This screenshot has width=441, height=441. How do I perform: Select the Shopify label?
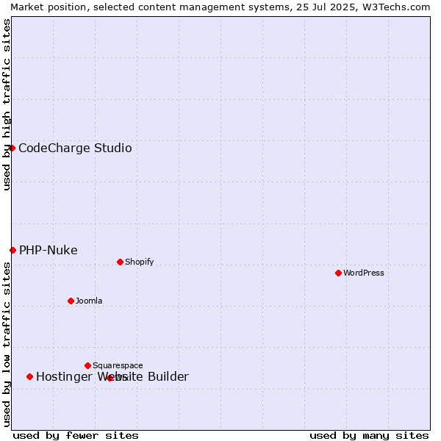pyautogui.click(x=139, y=262)
